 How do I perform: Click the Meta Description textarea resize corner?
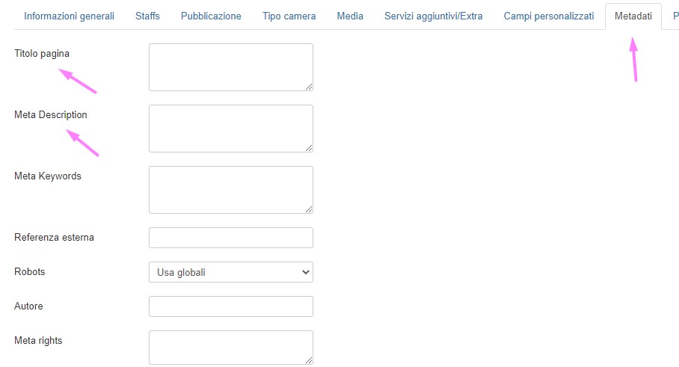(309, 148)
